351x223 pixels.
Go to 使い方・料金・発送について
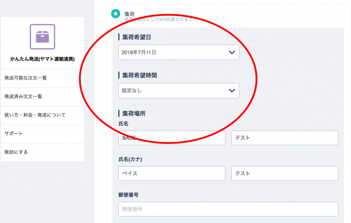[43, 115]
